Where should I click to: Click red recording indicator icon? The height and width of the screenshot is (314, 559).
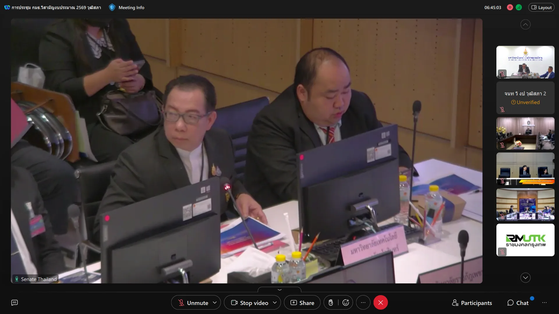click(510, 8)
